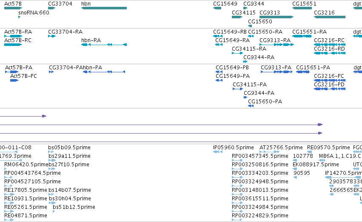Select the CG9313 gene bar
The height and width of the screenshot is (222, 362).
(x=276, y=17)
